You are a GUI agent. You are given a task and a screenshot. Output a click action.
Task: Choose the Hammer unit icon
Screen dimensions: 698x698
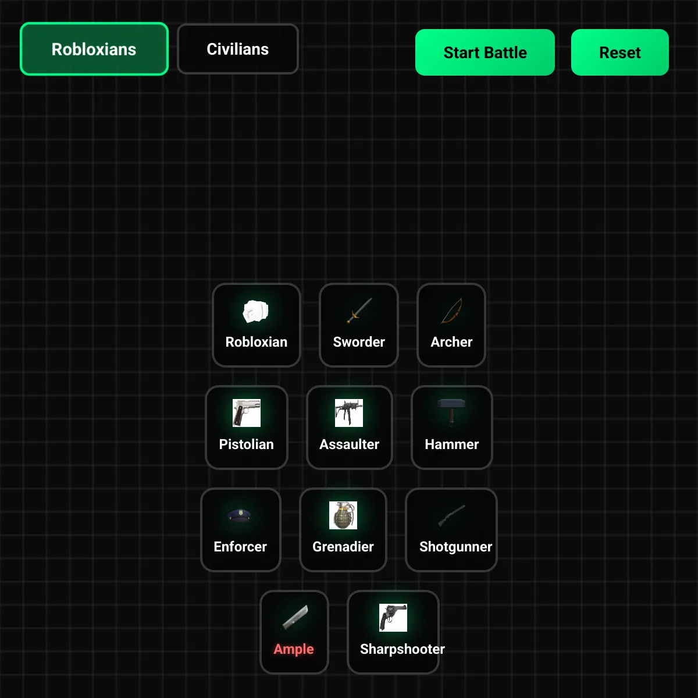pyautogui.click(x=452, y=413)
